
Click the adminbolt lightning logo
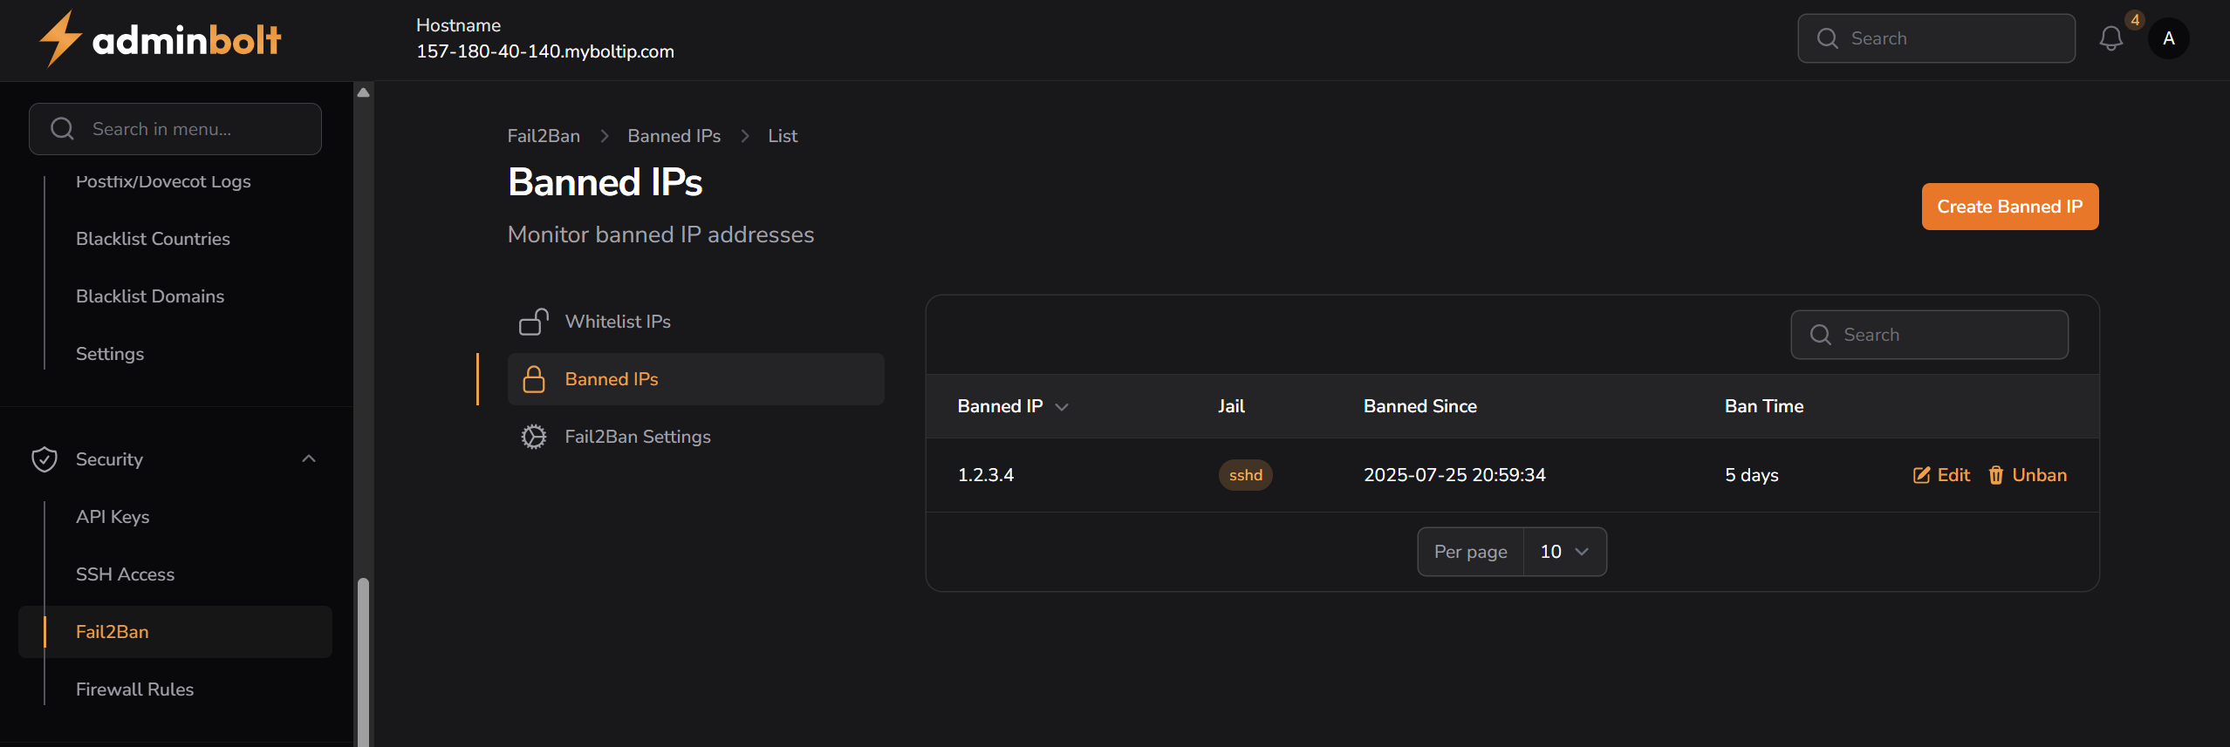60,39
